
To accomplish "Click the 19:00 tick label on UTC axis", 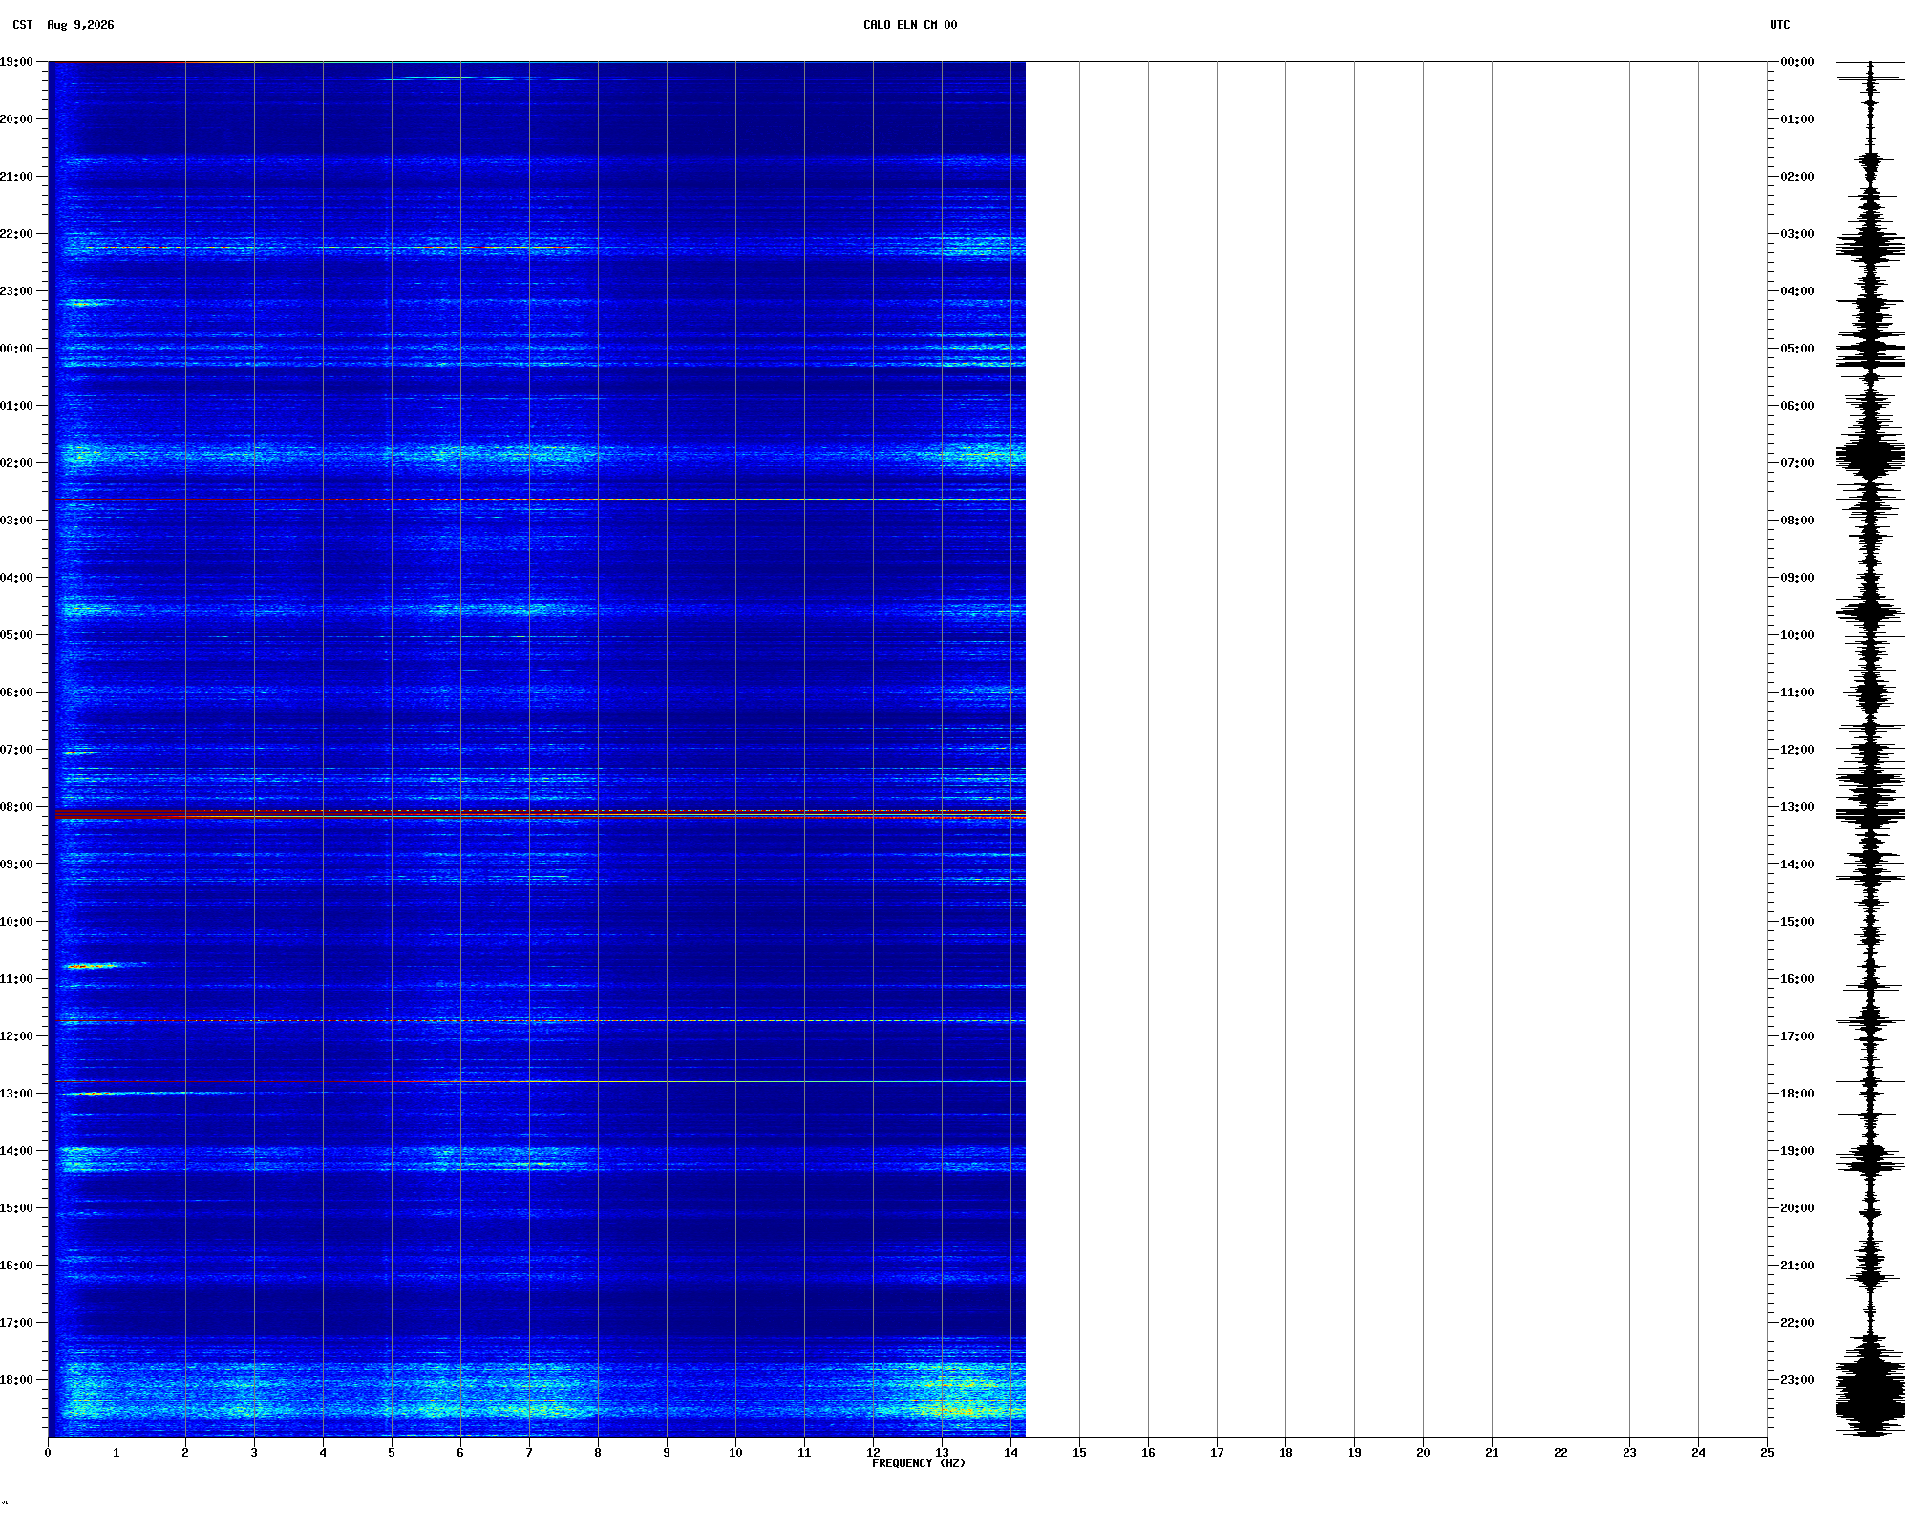I will 1797,1151.
